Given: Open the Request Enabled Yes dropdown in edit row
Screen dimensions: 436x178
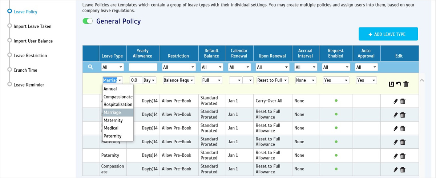Looking at the screenshot, I should [336, 80].
